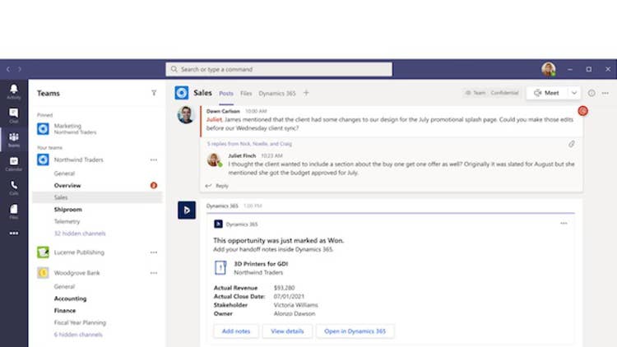Screen dimensions: 617x347
Task: Open more options for Northwind Traders
Action: [x=153, y=160]
